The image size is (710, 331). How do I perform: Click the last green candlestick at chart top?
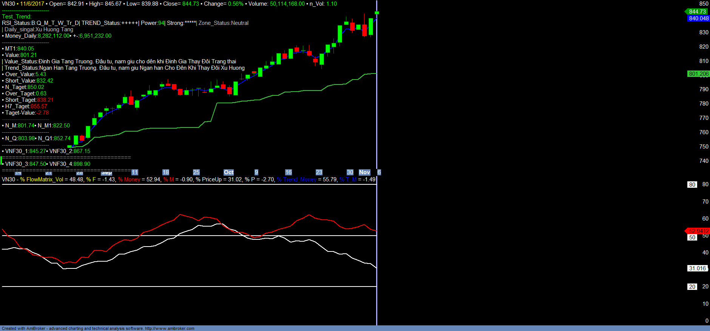pos(377,13)
